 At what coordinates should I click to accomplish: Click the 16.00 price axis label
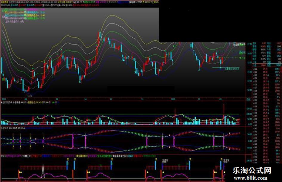[x=249, y=53]
